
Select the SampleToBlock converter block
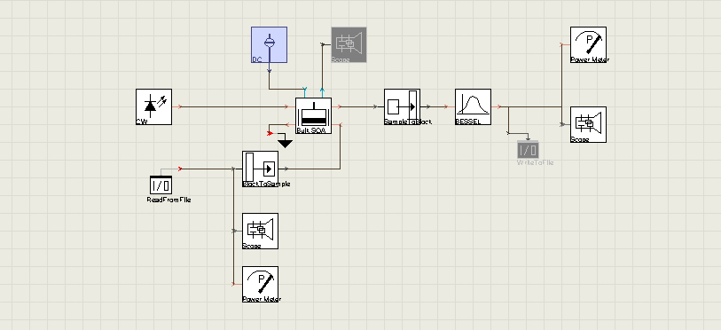pos(402,106)
